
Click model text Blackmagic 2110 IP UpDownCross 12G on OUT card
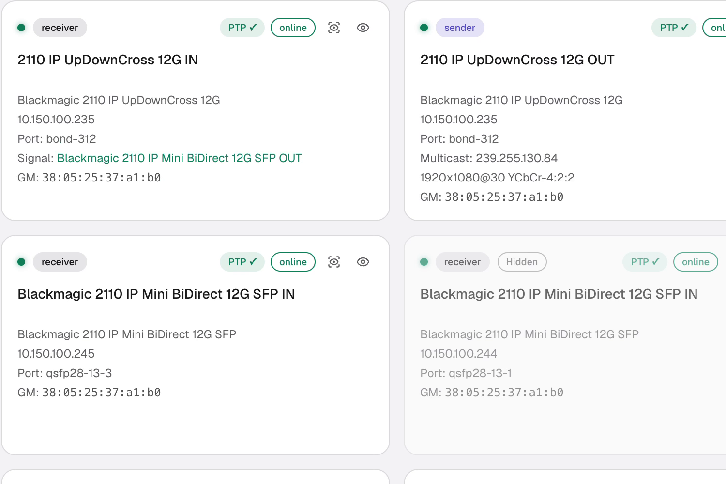tap(522, 100)
